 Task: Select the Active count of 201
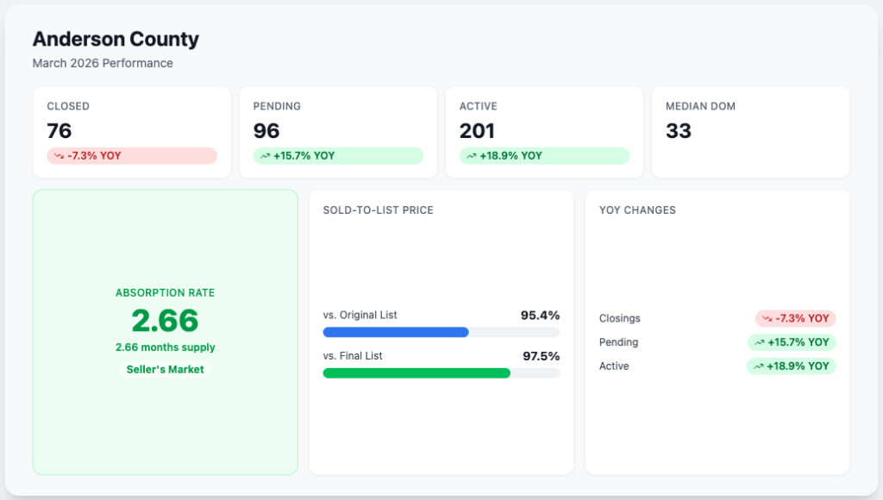477,131
